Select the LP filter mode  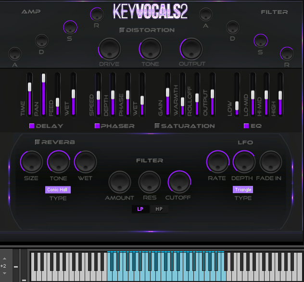(x=140, y=209)
